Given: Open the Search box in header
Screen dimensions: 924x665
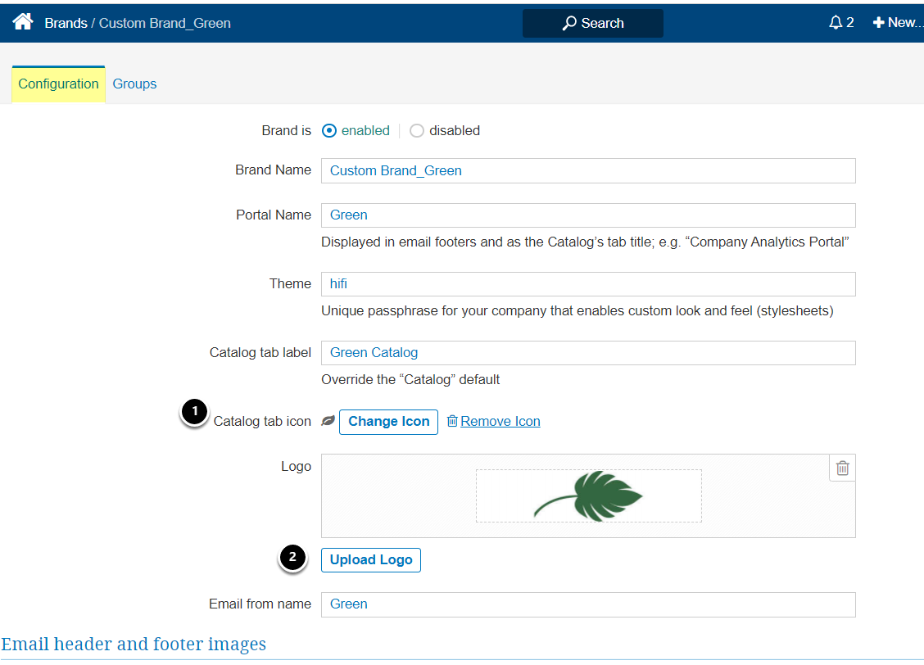Looking at the screenshot, I should [x=592, y=23].
